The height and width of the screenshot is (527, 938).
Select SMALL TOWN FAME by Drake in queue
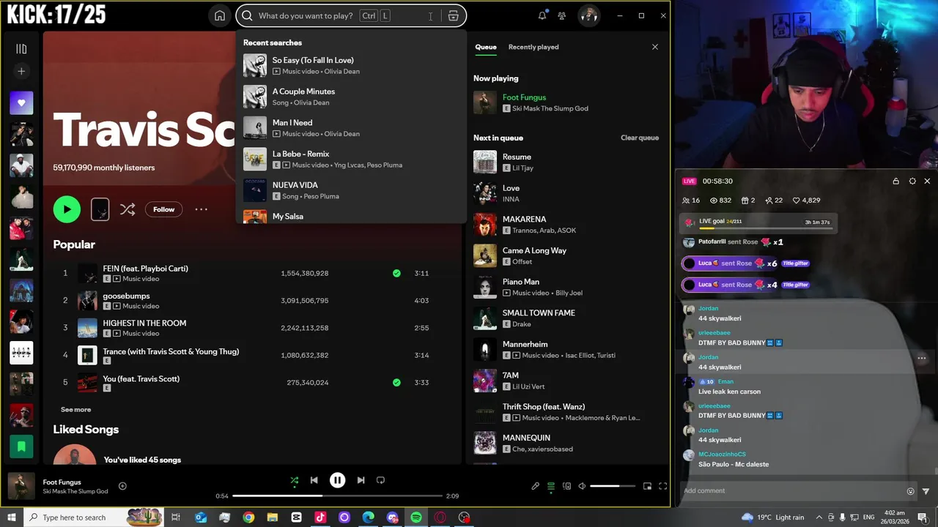click(x=566, y=318)
